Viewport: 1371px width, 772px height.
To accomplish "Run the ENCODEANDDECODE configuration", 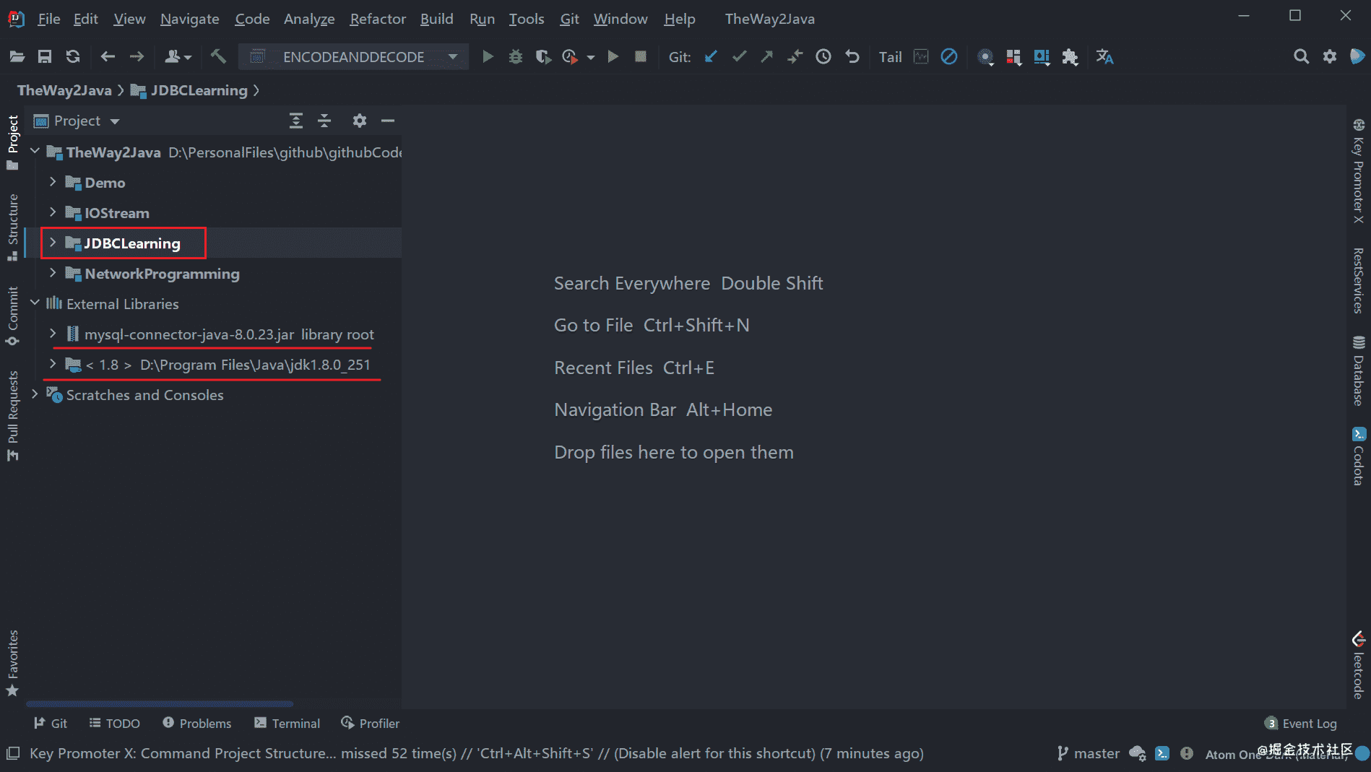I will [488, 56].
